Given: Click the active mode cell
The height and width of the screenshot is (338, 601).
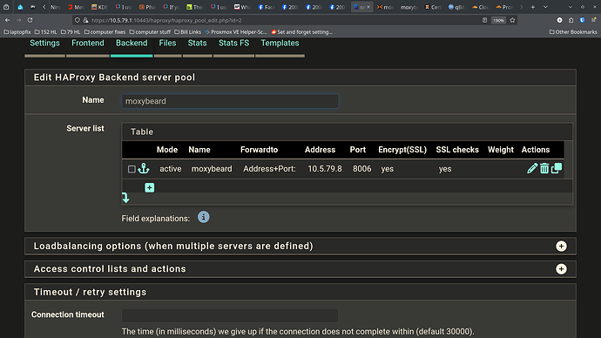Looking at the screenshot, I should pyautogui.click(x=171, y=169).
